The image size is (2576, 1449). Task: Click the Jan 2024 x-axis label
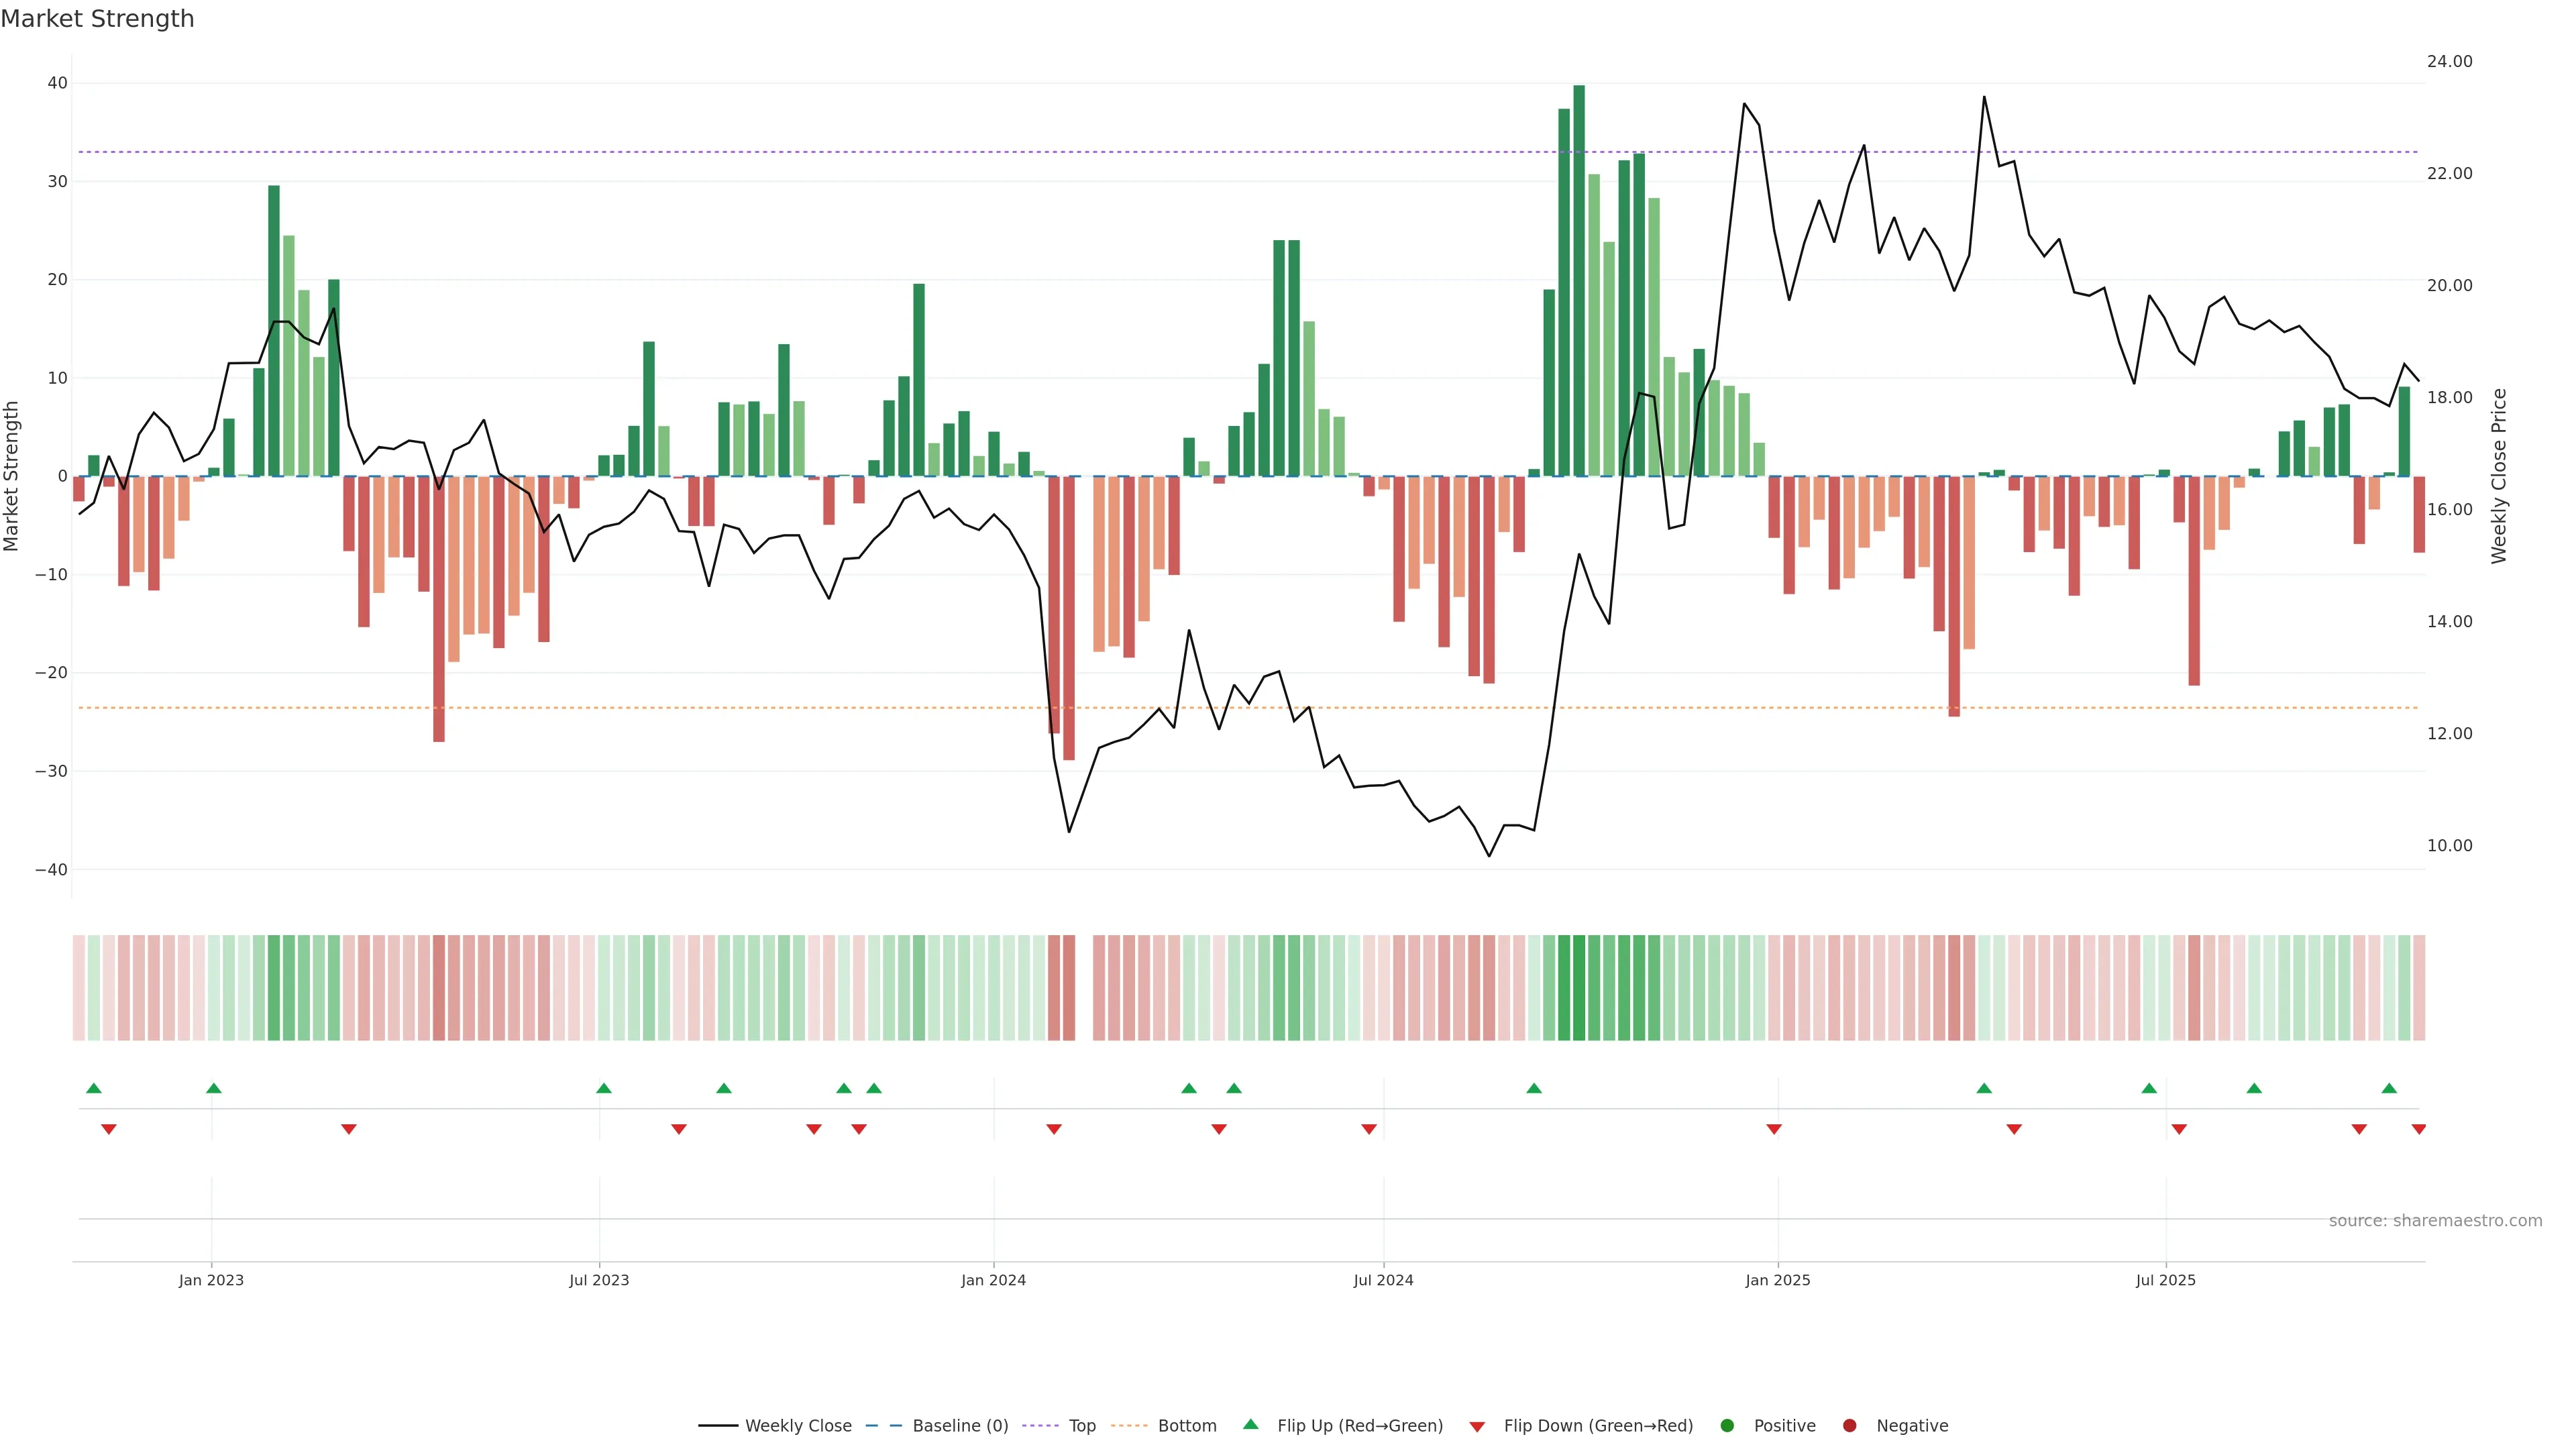993,1280
